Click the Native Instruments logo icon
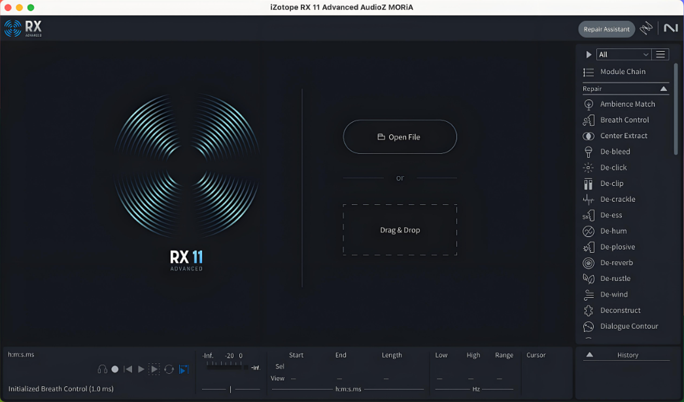The width and height of the screenshot is (684, 402). [671, 28]
